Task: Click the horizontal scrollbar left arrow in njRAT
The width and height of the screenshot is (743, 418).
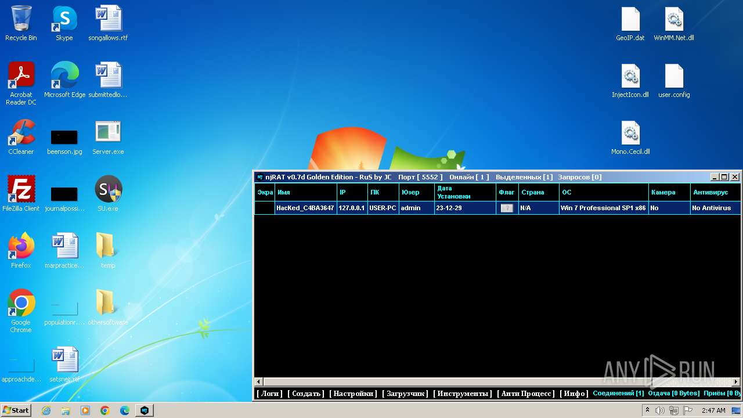Action: pos(259,382)
